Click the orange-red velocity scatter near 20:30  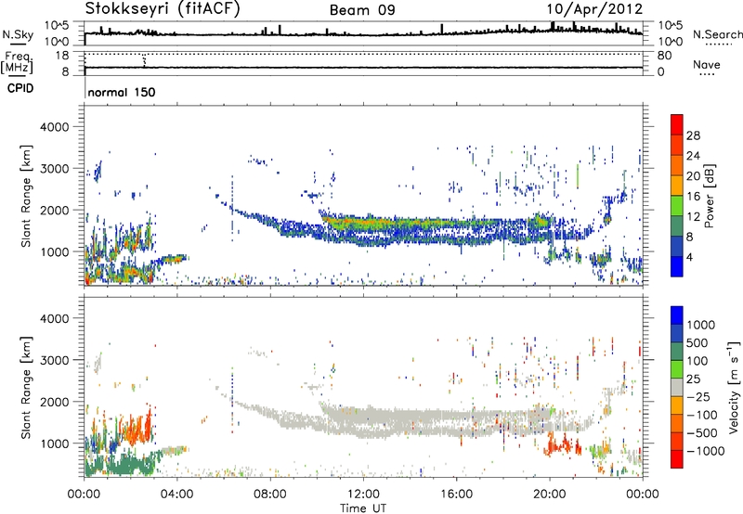[563, 445]
